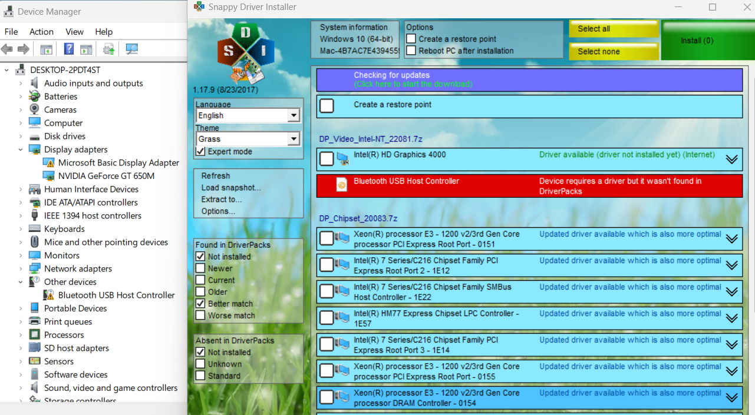Open the File menu in Device Manager
The width and height of the screenshot is (755, 415).
11,32
